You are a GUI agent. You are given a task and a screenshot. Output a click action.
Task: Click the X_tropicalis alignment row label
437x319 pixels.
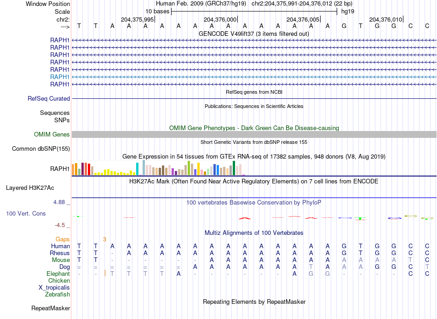tap(54, 288)
